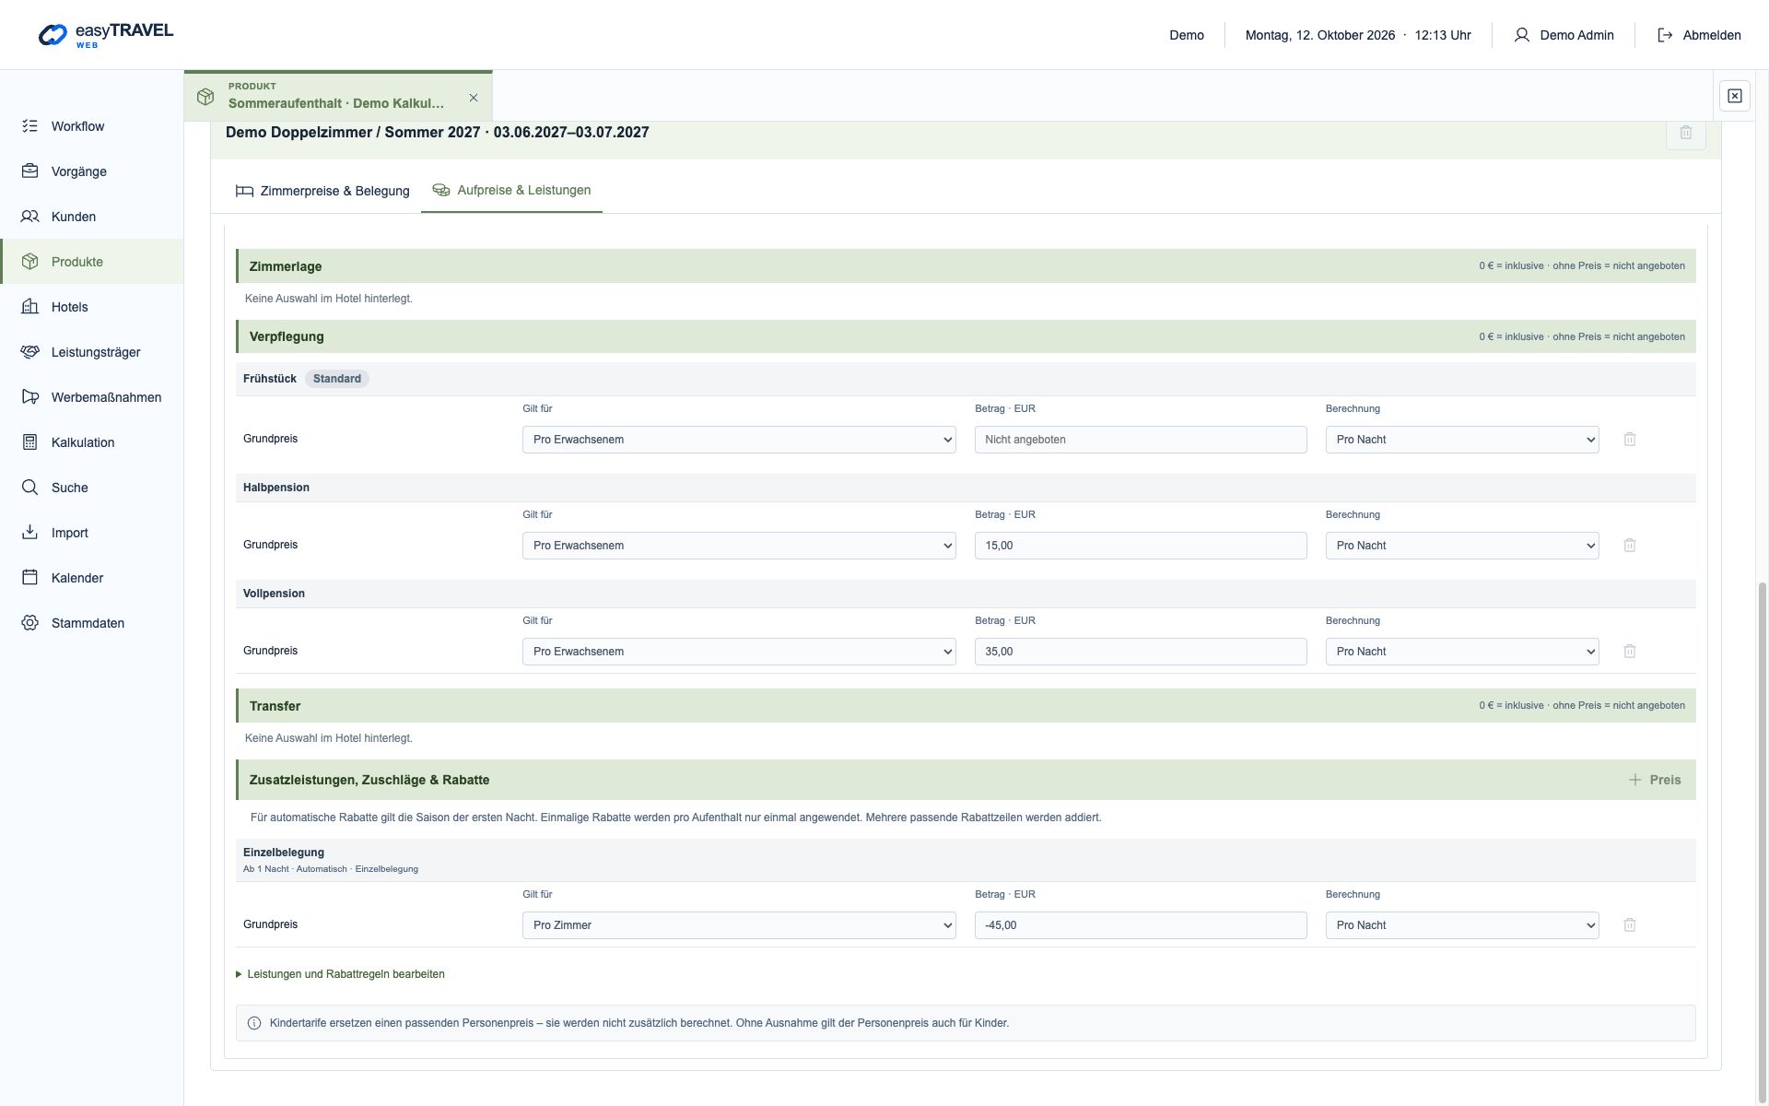Open Vollpension Berechnung dropdown
The image size is (1769, 1106).
[x=1462, y=652]
